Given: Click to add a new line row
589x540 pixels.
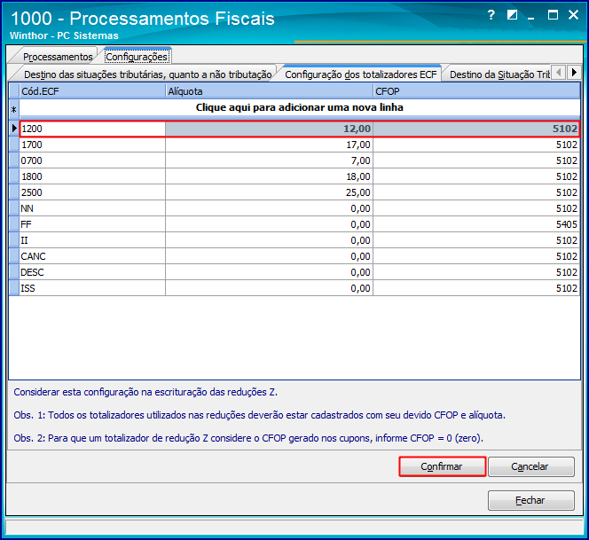Looking at the screenshot, I should tap(300, 107).
